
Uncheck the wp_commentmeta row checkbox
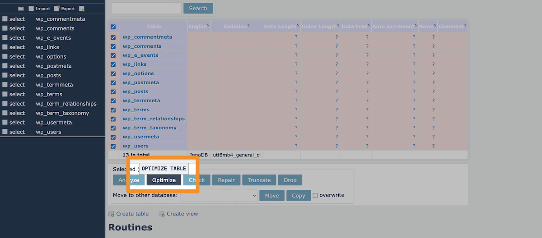pyautogui.click(x=113, y=37)
